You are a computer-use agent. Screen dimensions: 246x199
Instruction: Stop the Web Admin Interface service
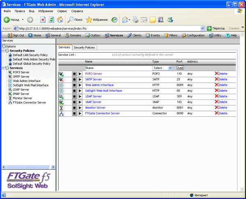pyautogui.click(x=74, y=85)
